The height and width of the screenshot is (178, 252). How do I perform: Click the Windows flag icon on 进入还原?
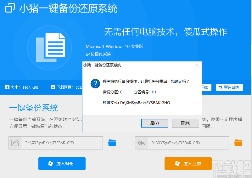click(x=177, y=164)
